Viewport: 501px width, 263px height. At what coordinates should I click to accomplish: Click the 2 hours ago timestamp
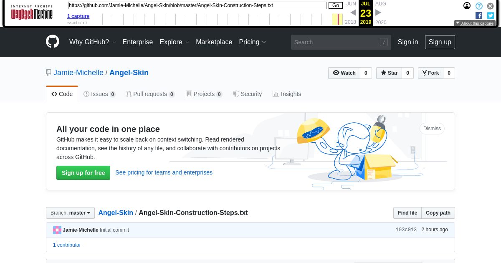click(435, 230)
